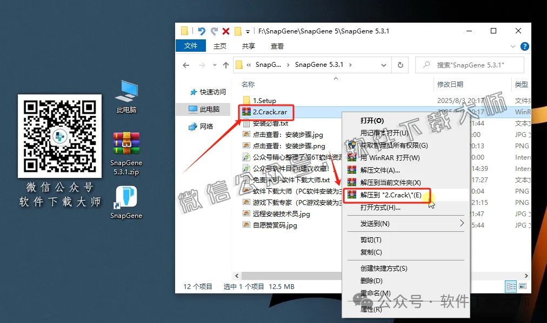Switch to details view in status bar
This screenshot has width=547, height=323.
[x=510, y=286]
